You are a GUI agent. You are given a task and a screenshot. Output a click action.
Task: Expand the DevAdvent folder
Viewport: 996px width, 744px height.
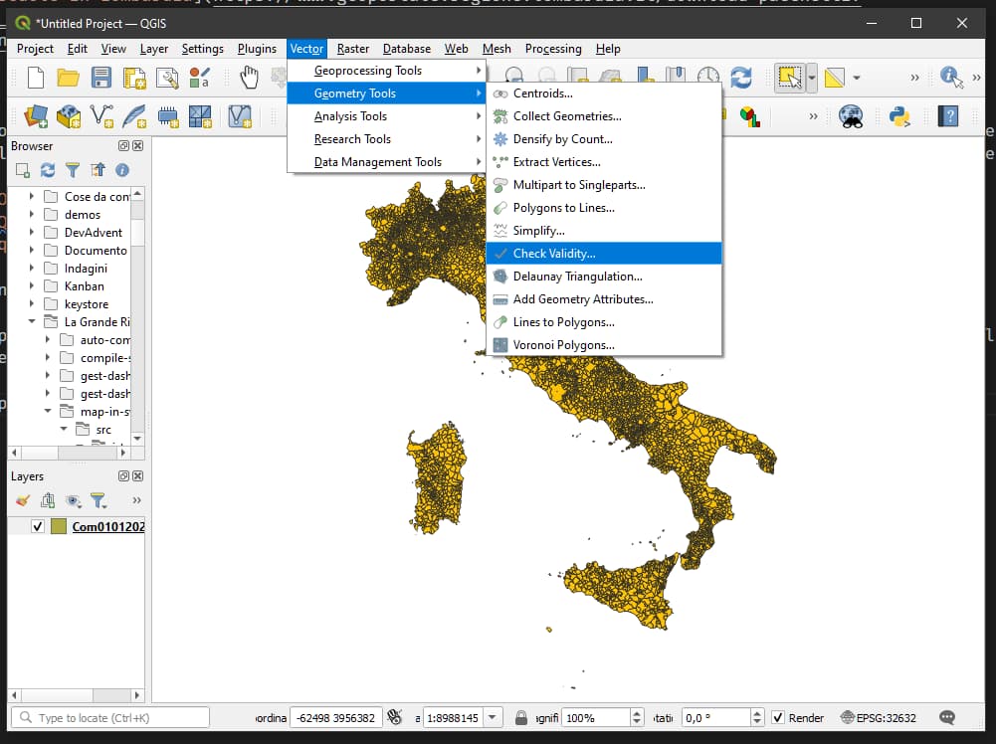coord(31,233)
